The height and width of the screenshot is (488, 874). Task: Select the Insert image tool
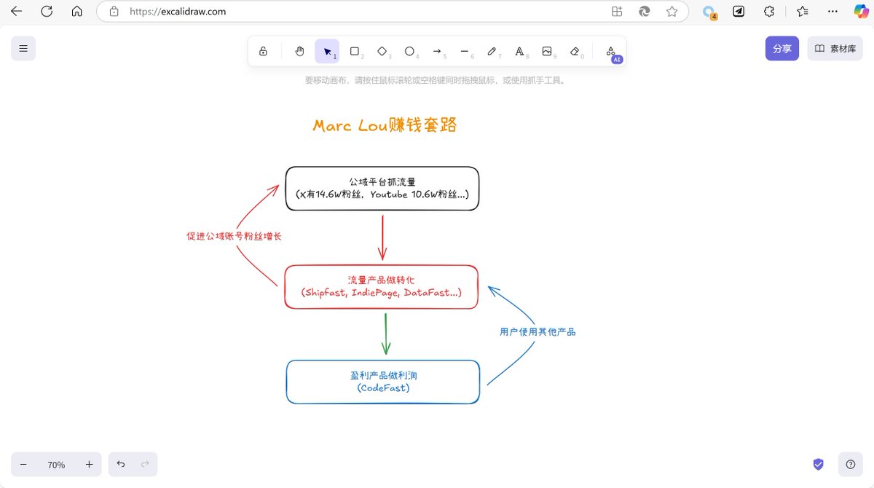pos(547,51)
